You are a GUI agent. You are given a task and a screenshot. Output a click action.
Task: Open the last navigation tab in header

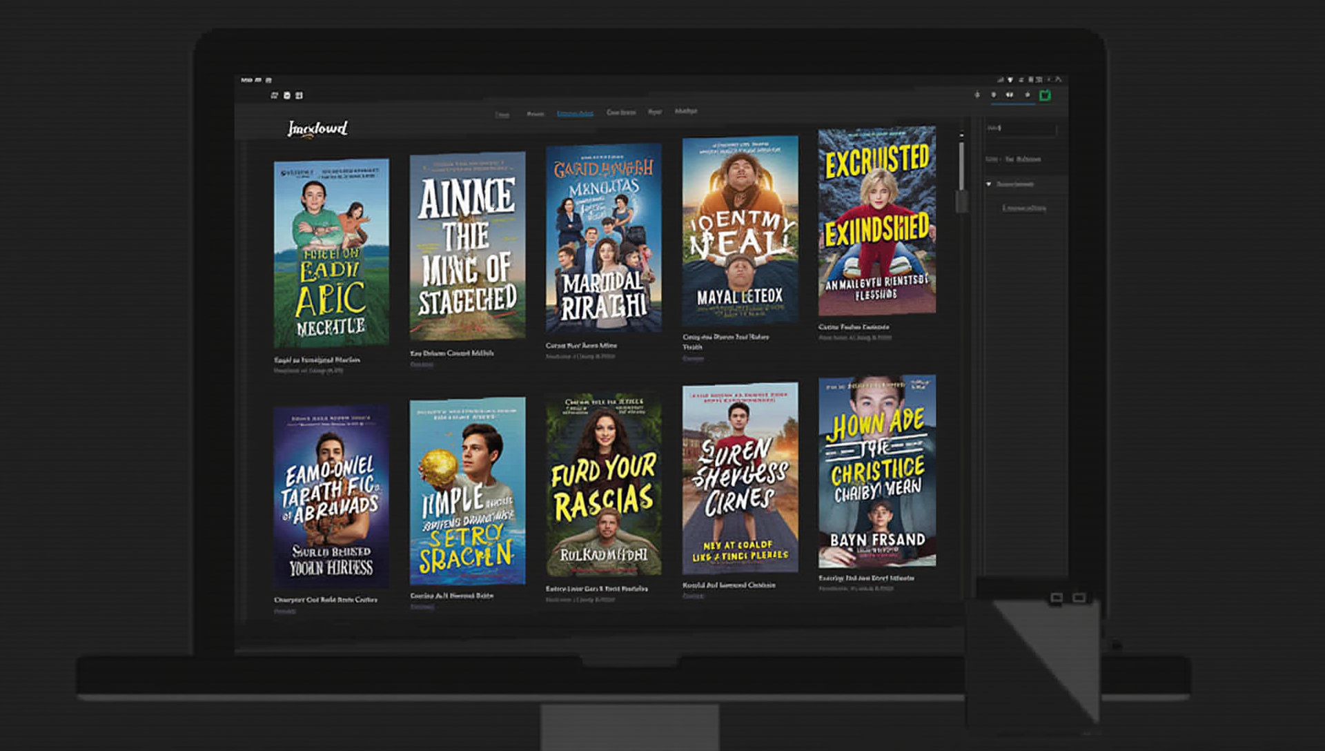[685, 111]
